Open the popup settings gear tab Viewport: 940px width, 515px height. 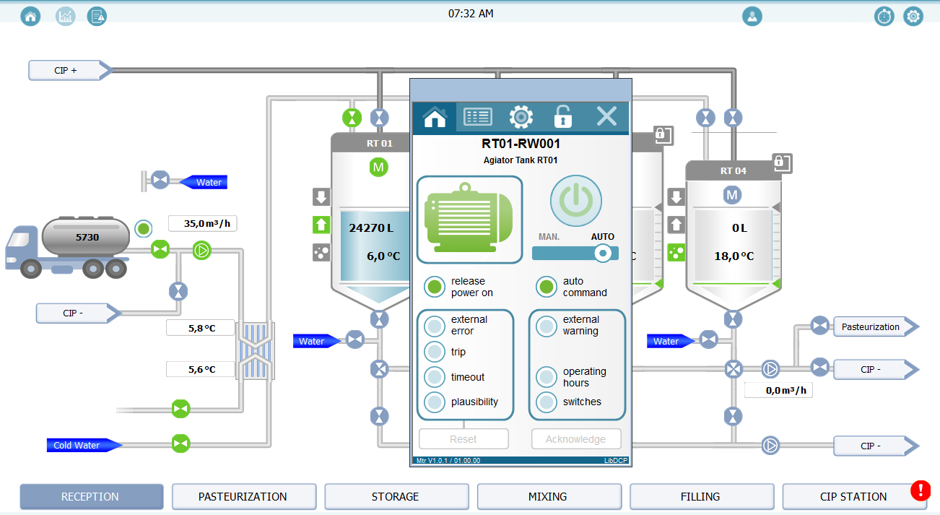(x=521, y=117)
